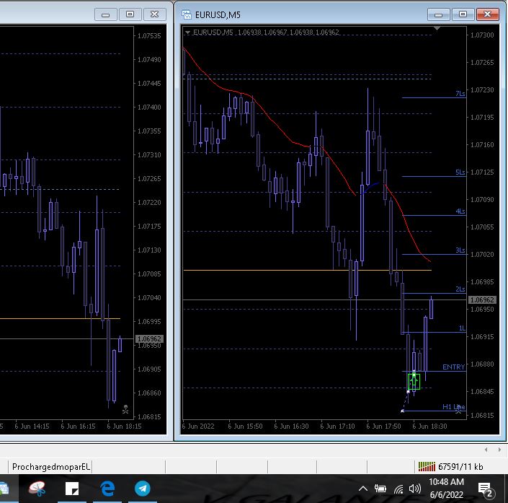Click the skull marker on H1 Line
Image resolution: width=508 pixels, height=503 pixels.
click(x=459, y=409)
